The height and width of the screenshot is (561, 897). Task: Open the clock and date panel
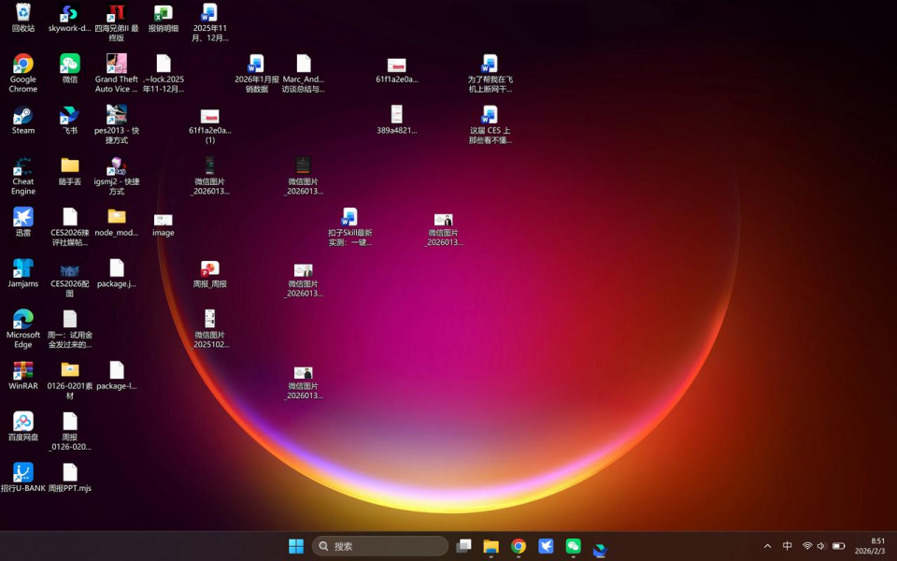870,546
